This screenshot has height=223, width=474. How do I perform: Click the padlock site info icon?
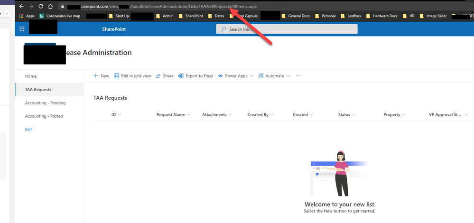click(x=63, y=6)
